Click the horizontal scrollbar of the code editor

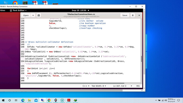(72, 83)
